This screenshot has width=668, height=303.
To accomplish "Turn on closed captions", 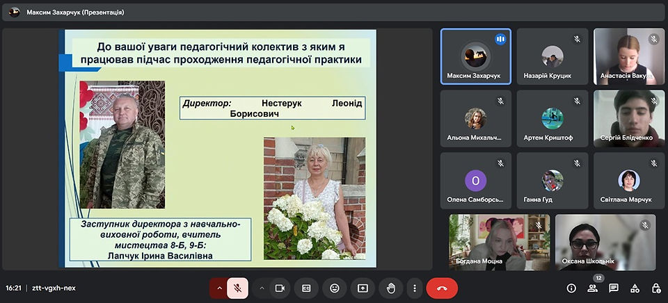I will (306, 288).
